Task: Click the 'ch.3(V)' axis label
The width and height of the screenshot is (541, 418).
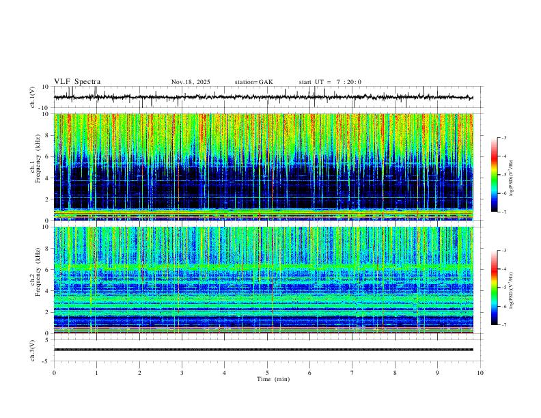Action: coord(32,350)
